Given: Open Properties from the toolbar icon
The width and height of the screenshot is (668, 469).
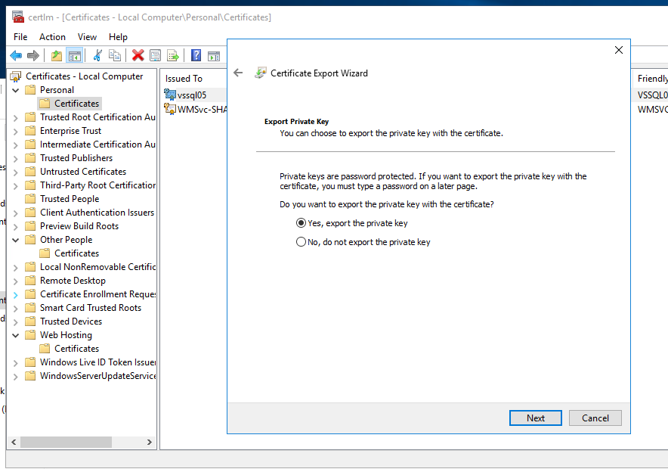Looking at the screenshot, I should 155,55.
